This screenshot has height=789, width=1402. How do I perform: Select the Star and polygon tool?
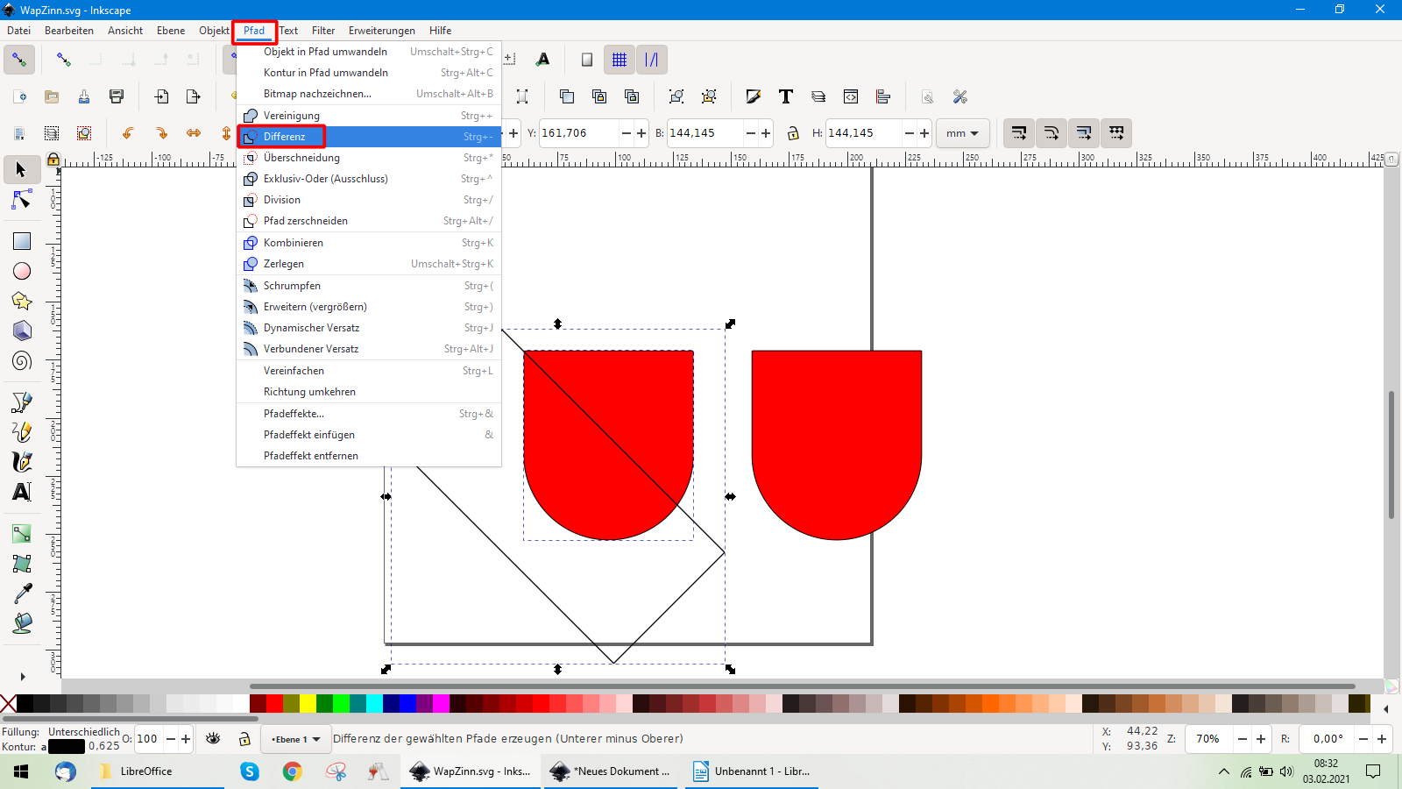pos(22,301)
